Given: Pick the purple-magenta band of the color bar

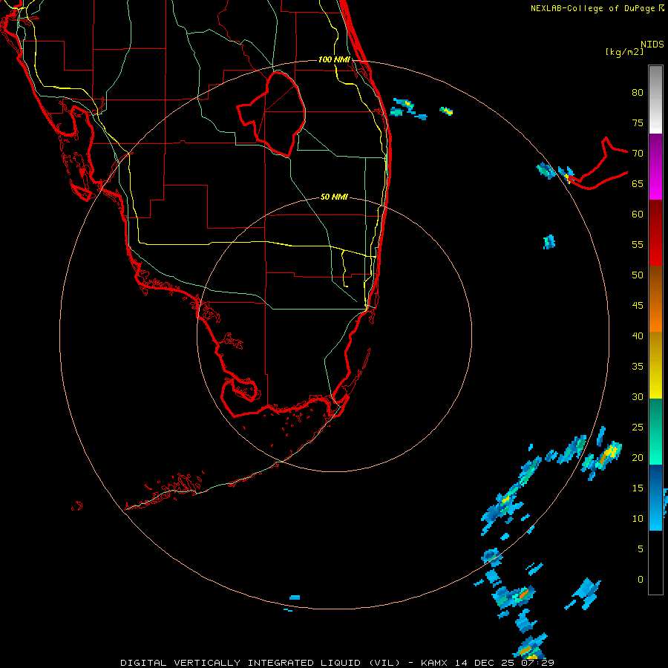Looking at the screenshot, I should [x=655, y=166].
